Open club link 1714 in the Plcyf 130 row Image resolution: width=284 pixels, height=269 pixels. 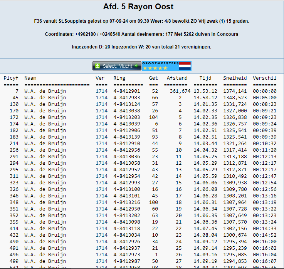point(102,104)
